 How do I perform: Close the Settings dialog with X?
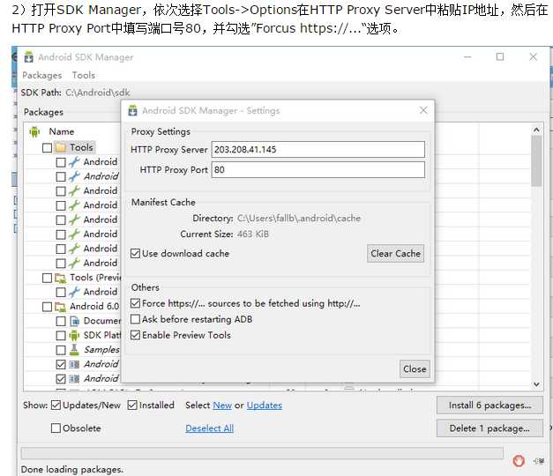(x=423, y=110)
